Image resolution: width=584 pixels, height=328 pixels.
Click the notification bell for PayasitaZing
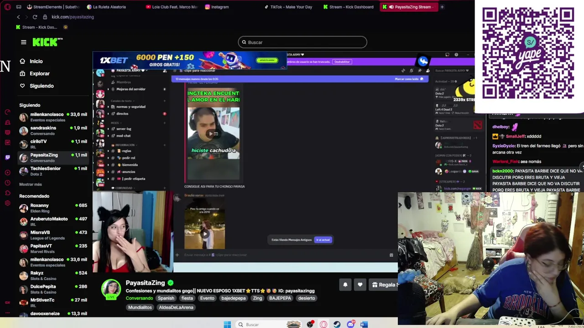345,285
